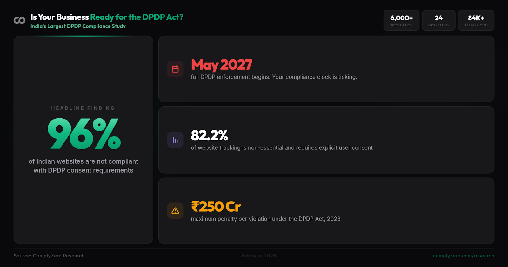Click the 'of website tracking is non-essential' text
Viewport: 508px width, 267px height.
(x=282, y=148)
